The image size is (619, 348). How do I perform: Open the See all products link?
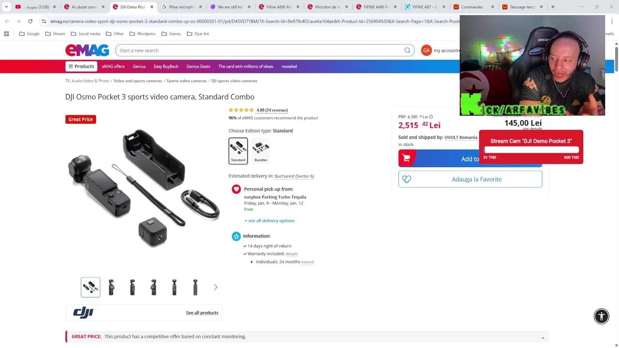point(202,313)
